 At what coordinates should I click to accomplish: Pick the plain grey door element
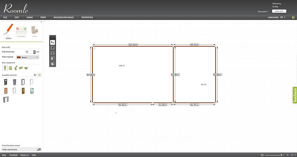tap(14, 82)
